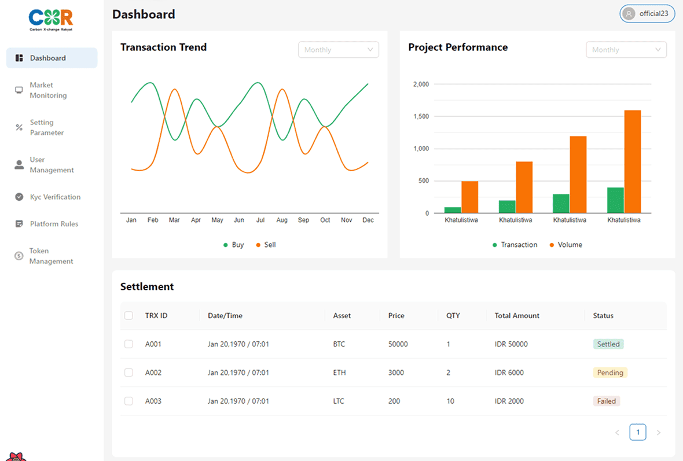Click the QTY column header
This screenshot has width=683, height=461.
point(453,316)
